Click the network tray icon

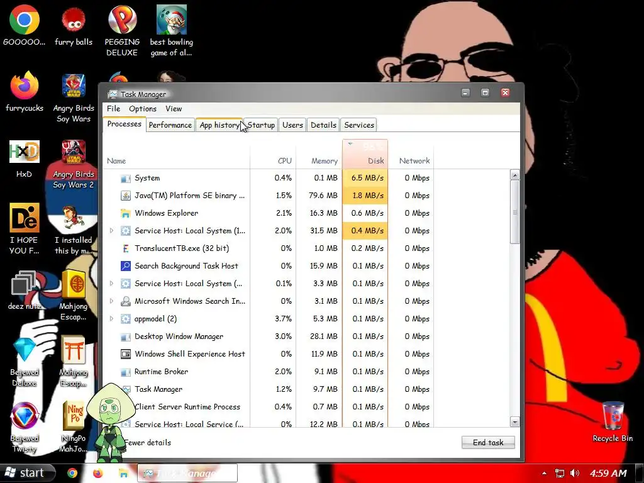click(559, 473)
